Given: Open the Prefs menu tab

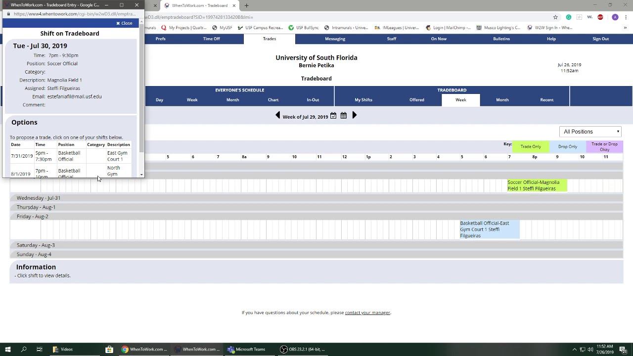Looking at the screenshot, I should tap(161, 39).
